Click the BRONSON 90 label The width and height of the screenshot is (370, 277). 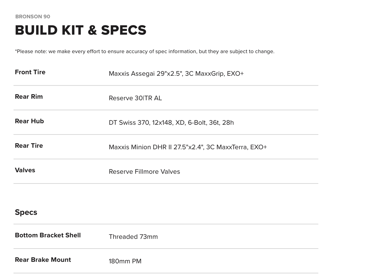[33, 17]
